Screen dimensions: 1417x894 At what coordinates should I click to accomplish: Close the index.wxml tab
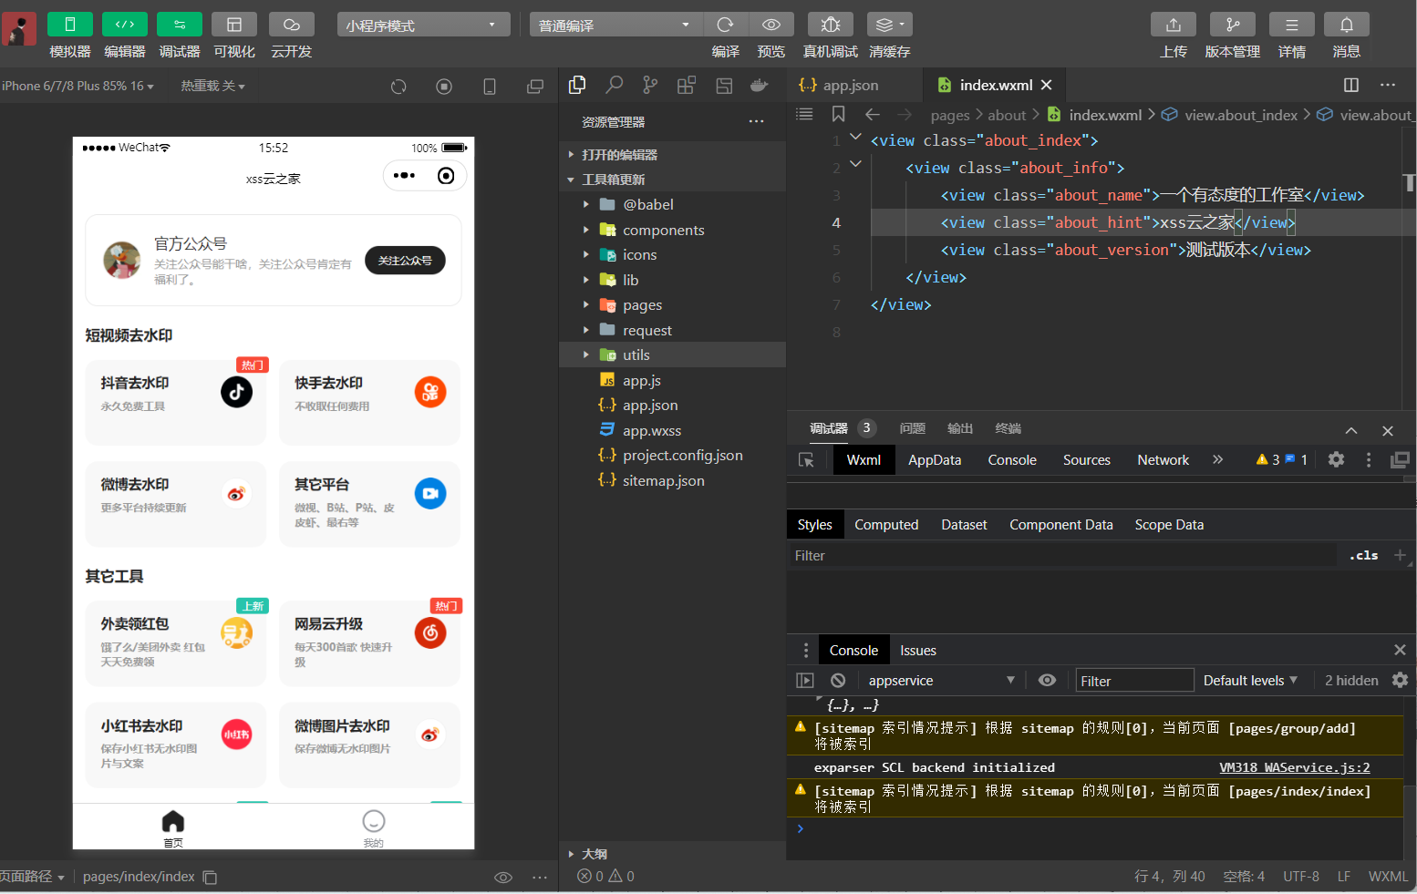1047,85
